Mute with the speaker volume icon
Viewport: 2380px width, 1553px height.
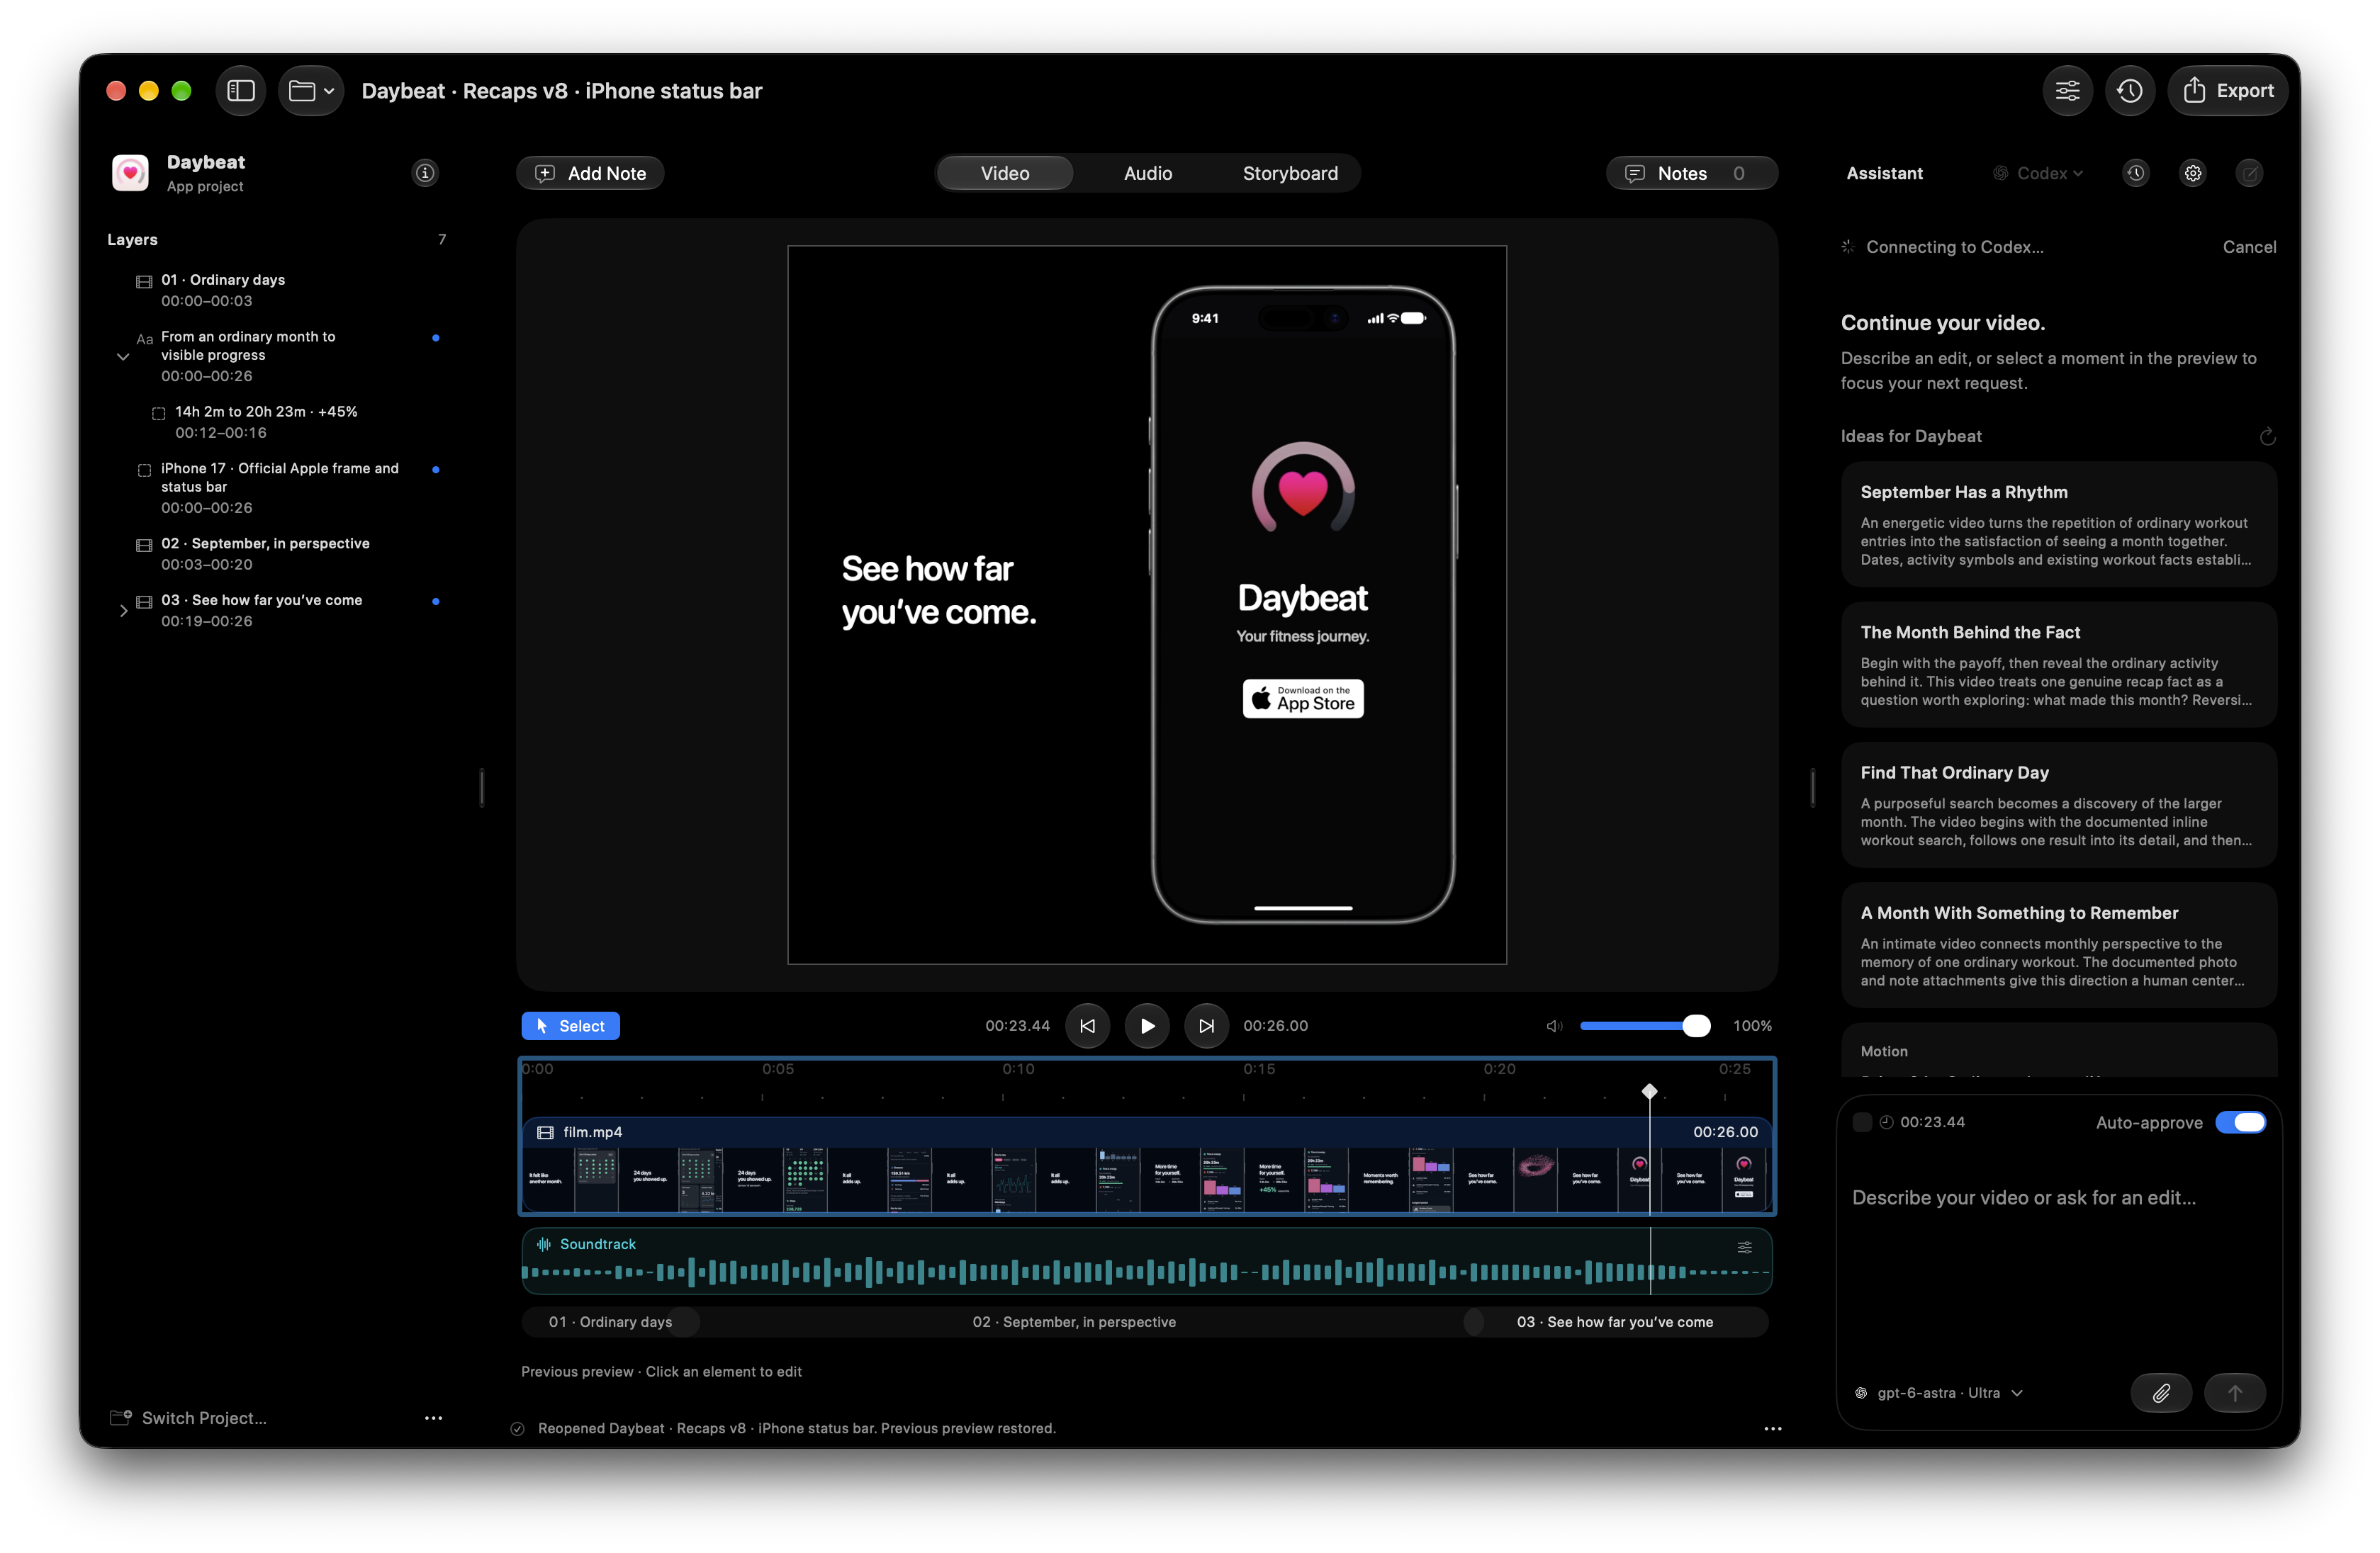pos(1554,1025)
